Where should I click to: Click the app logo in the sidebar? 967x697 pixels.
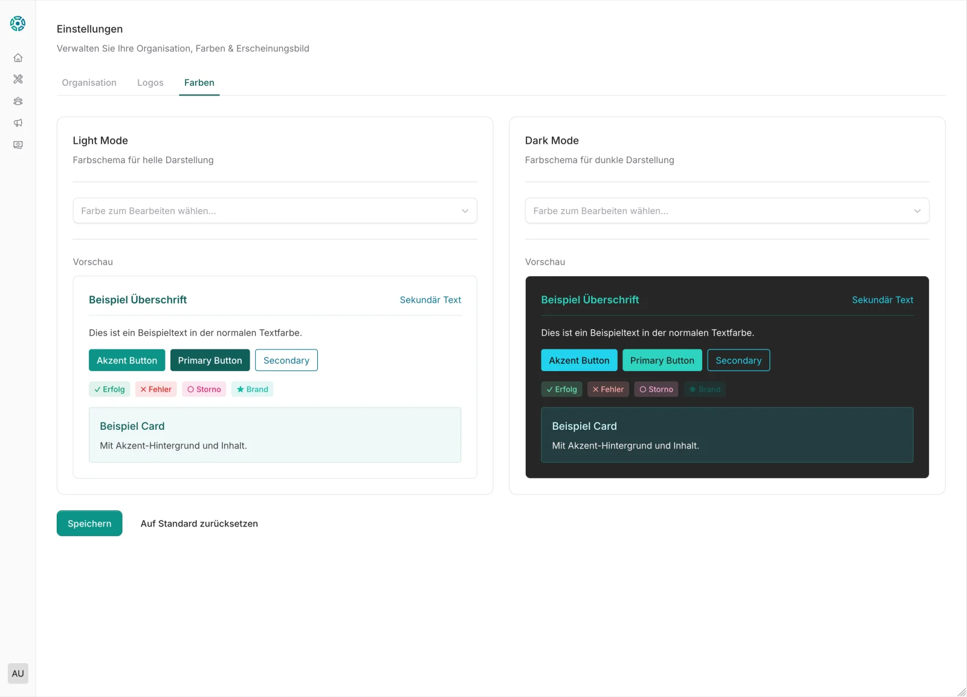pyautogui.click(x=18, y=24)
